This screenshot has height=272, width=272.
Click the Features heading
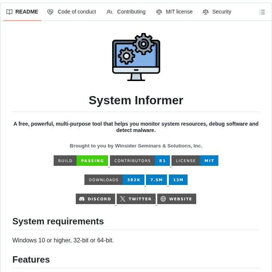31,260
